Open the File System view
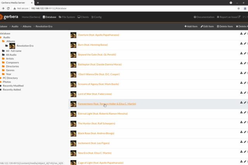248x165 pixels. [x=67, y=17]
